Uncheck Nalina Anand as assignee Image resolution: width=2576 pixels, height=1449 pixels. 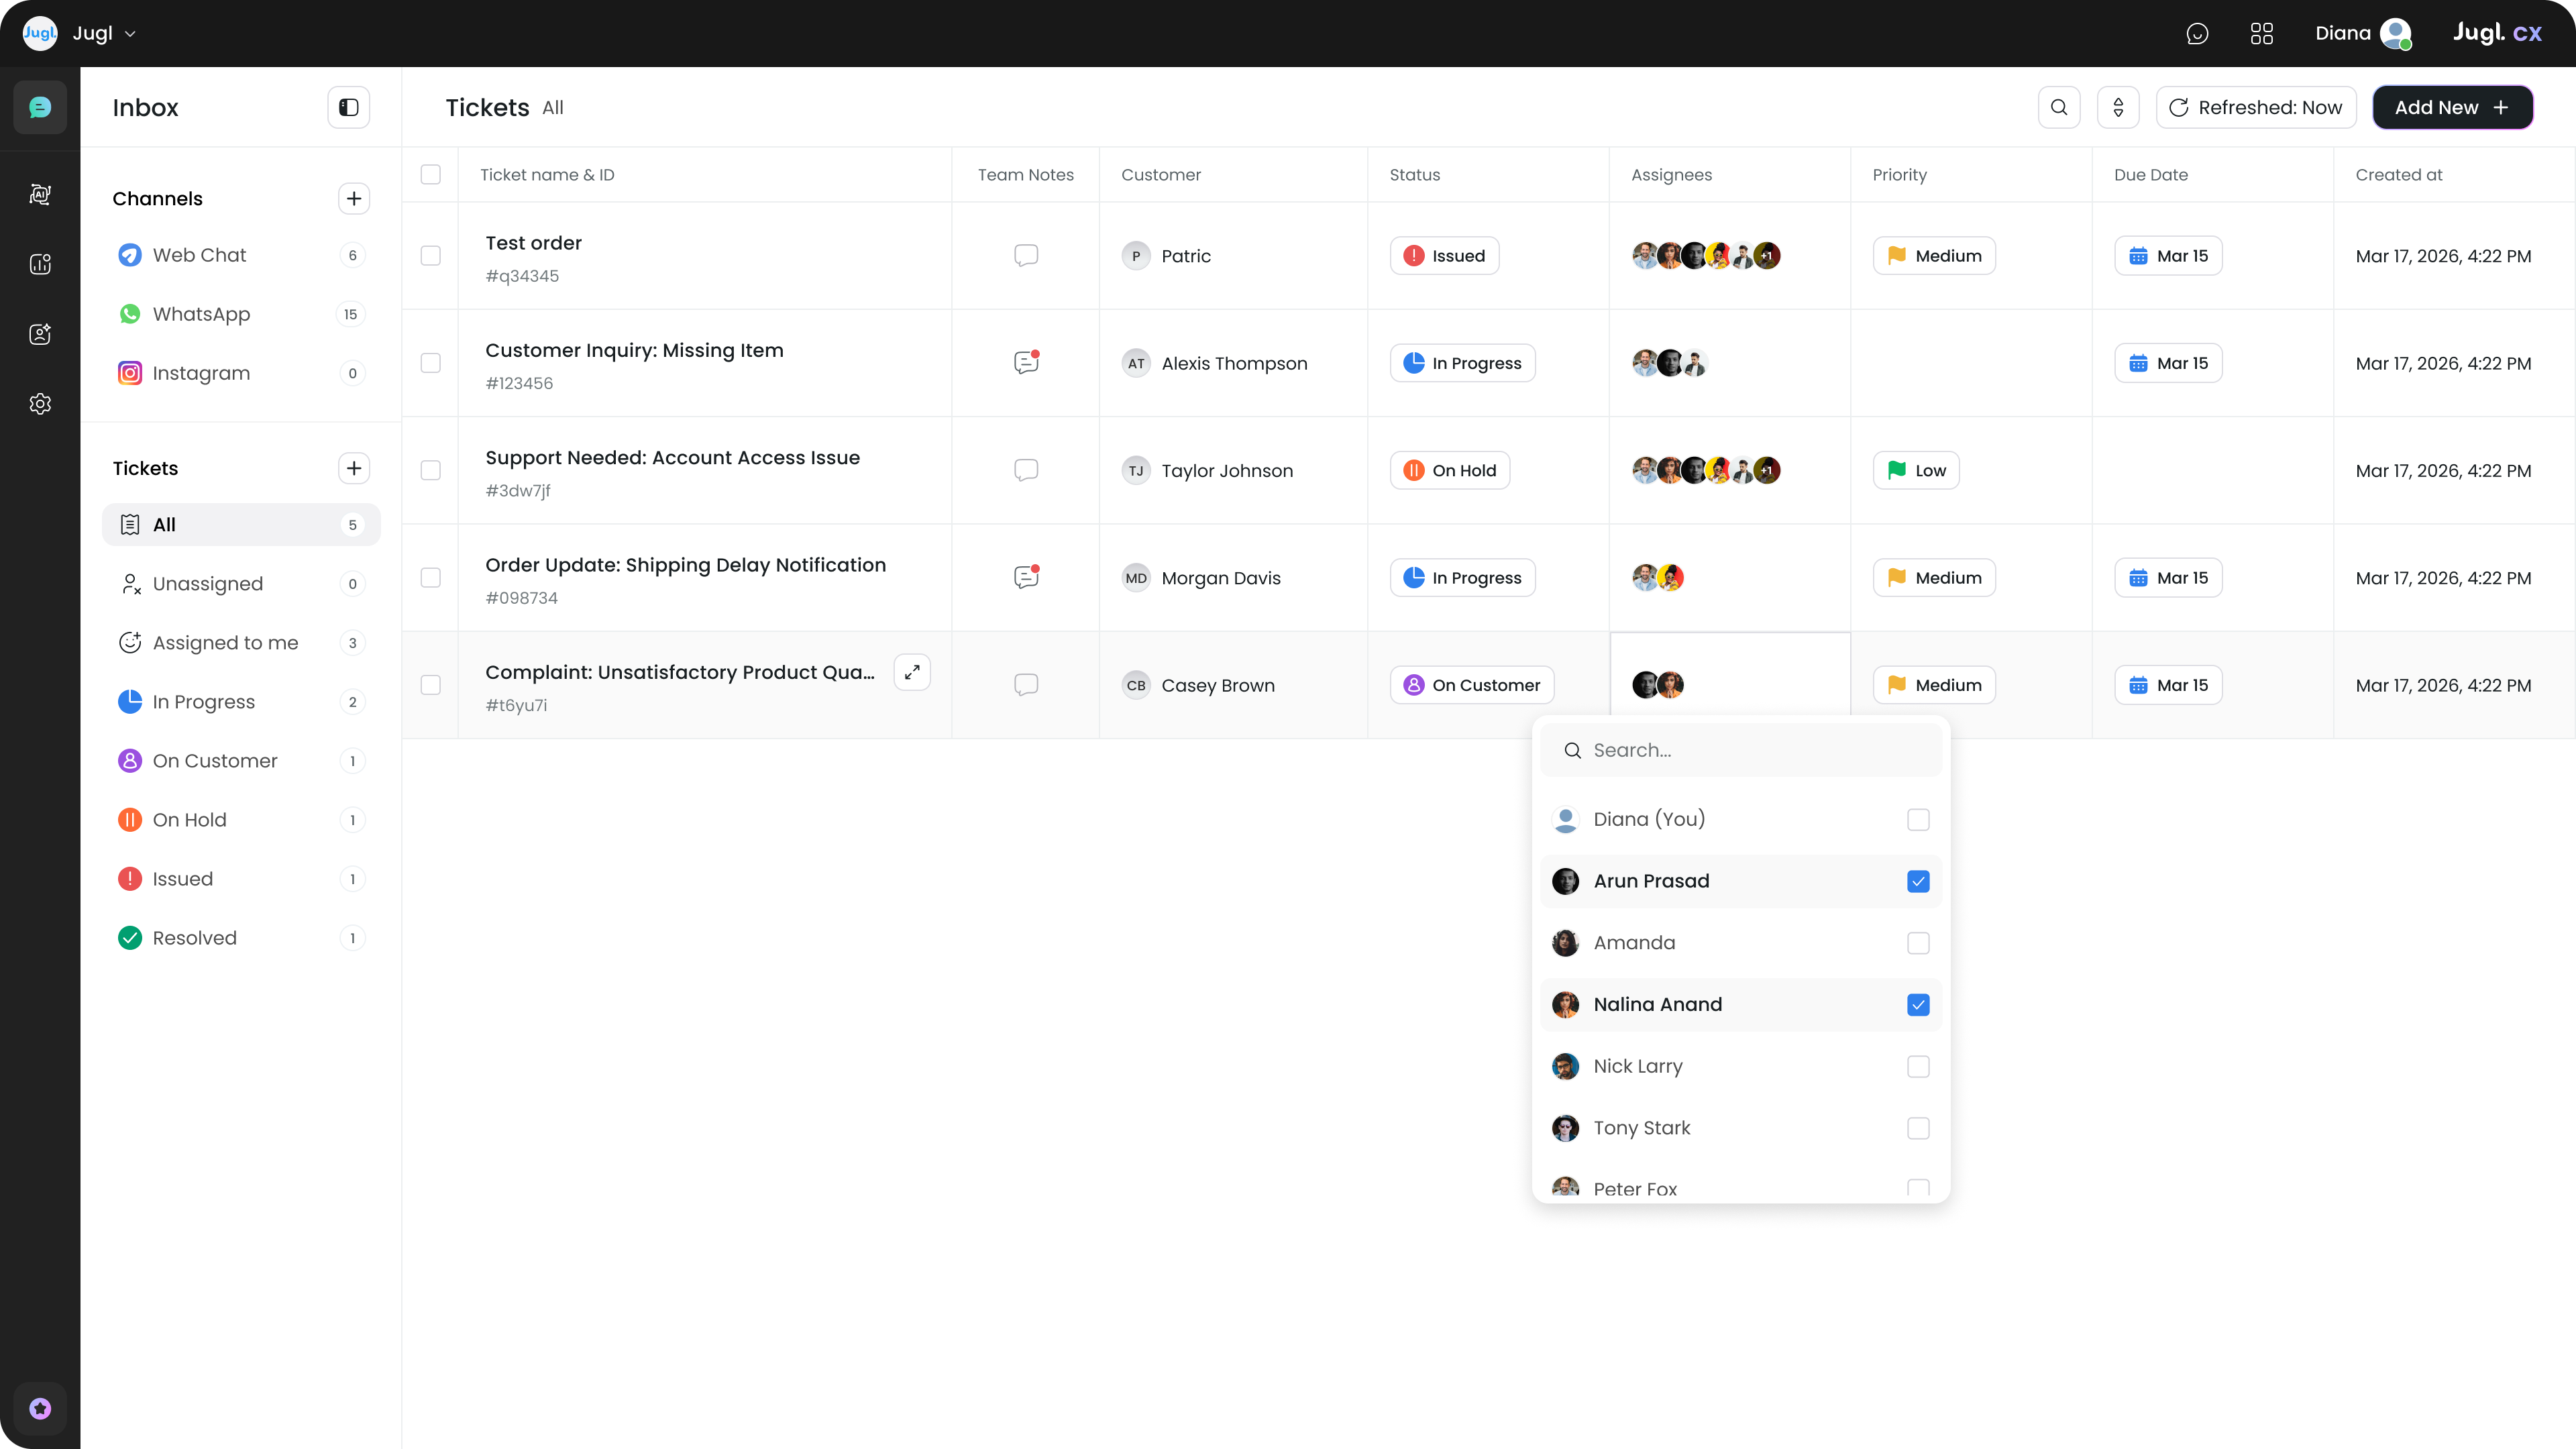[x=1918, y=1005]
